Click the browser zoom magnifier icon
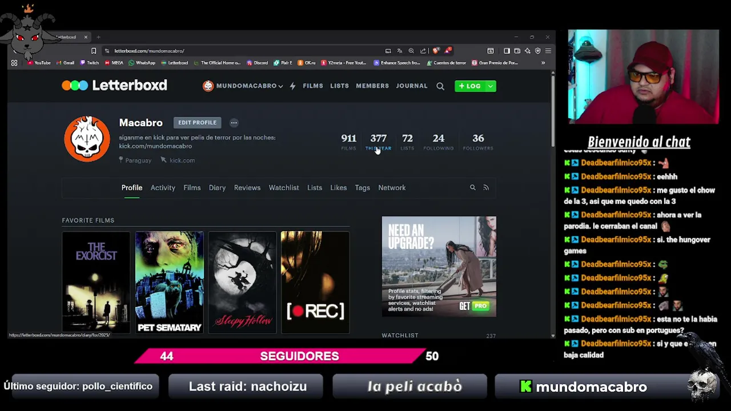 point(411,51)
